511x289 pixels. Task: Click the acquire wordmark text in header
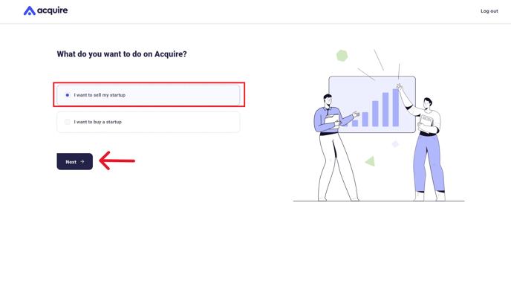[53, 10]
